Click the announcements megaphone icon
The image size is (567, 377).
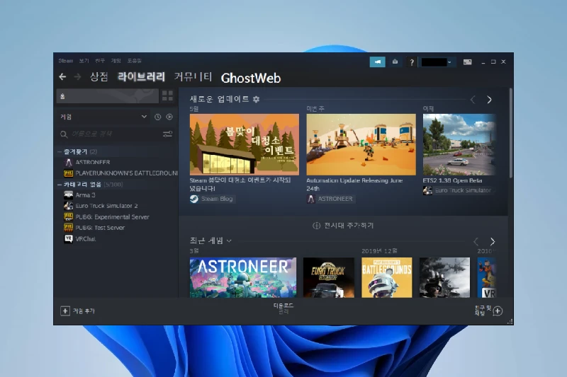(x=378, y=62)
